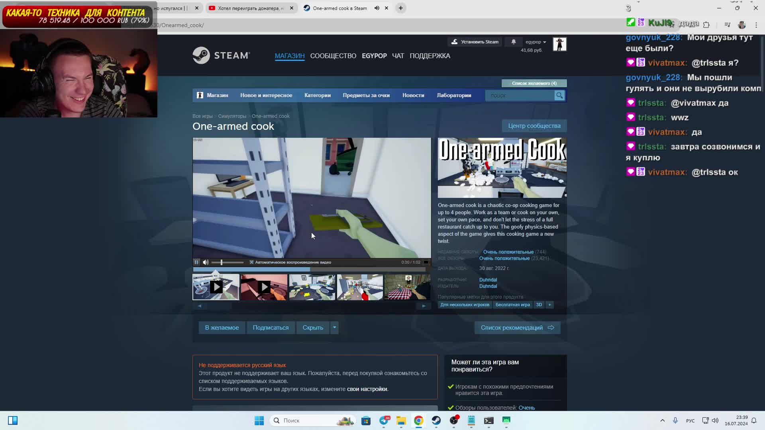Image resolution: width=765 pixels, height=430 pixels.
Task: Click the Установить Steam button
Action: tap(475, 42)
